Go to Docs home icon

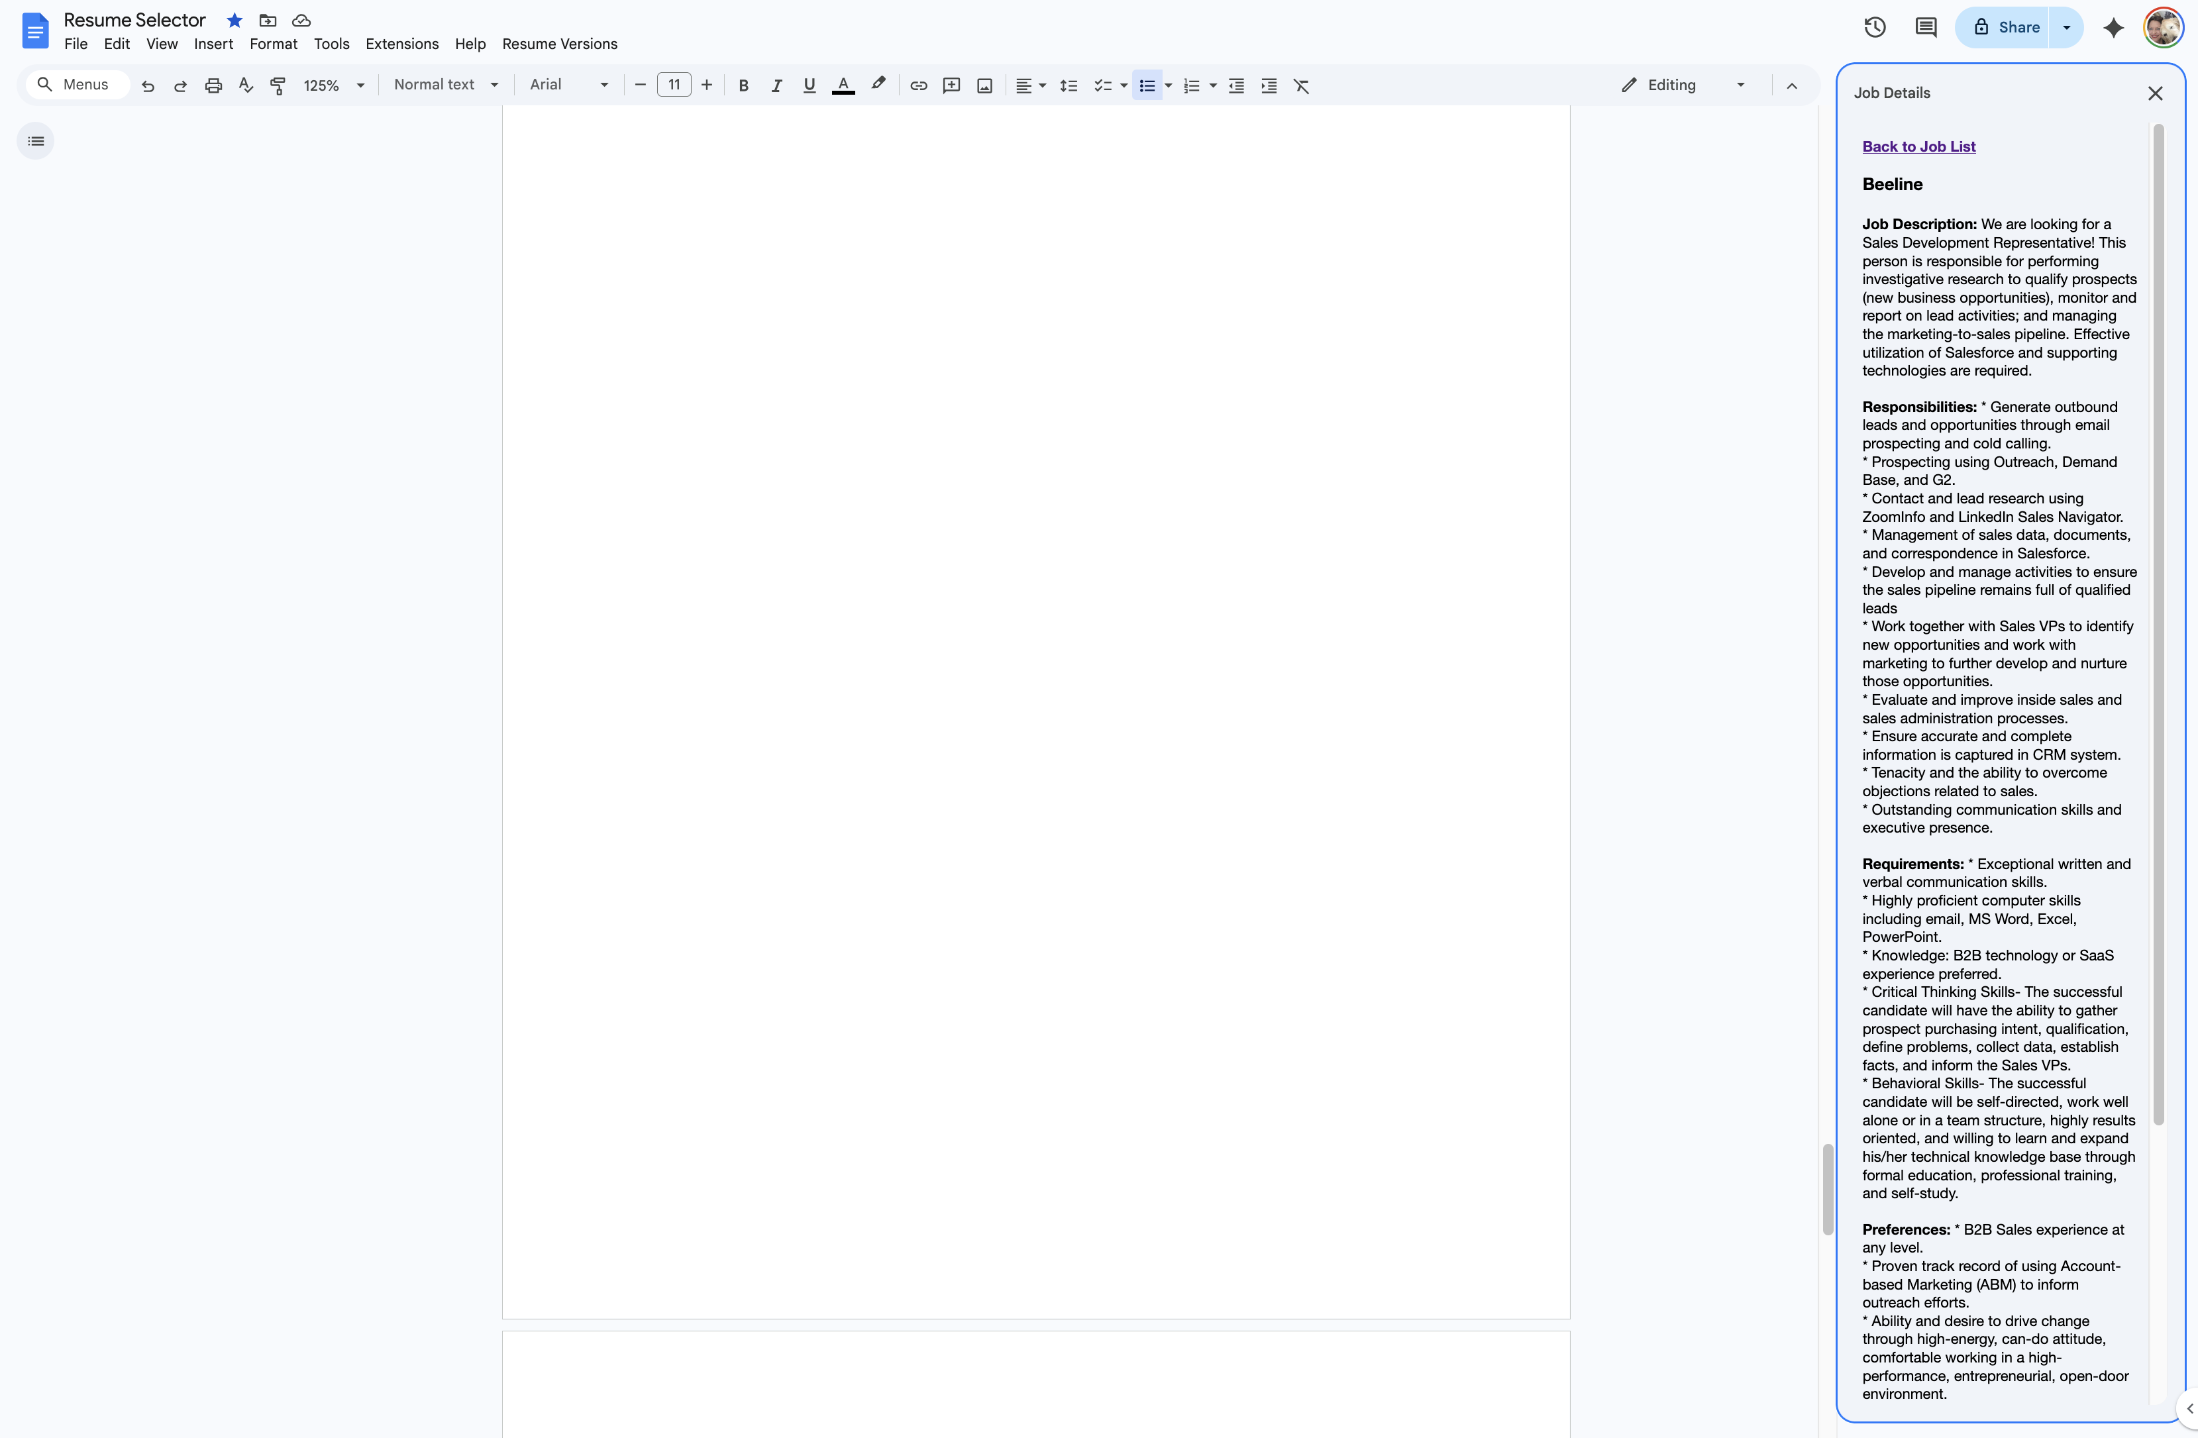tap(35, 30)
